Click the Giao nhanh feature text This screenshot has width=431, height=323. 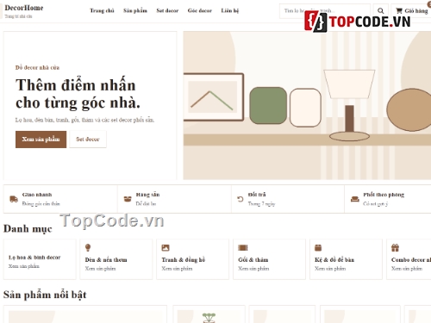pyautogui.click(x=37, y=195)
